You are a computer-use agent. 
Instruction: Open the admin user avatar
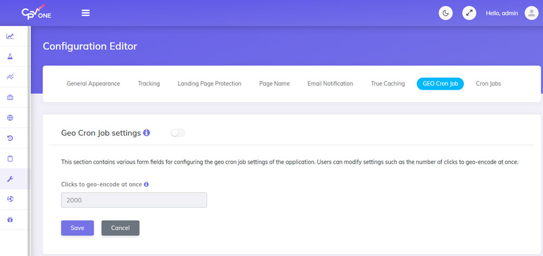pyautogui.click(x=532, y=13)
